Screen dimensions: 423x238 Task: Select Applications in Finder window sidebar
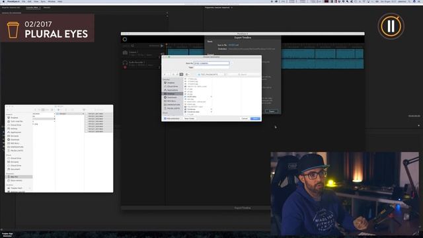(x=16, y=132)
